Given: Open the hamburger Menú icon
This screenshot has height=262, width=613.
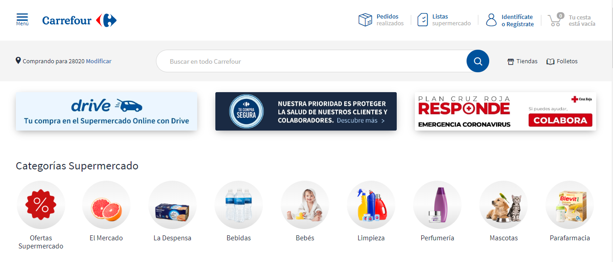Looking at the screenshot, I should click(22, 17).
